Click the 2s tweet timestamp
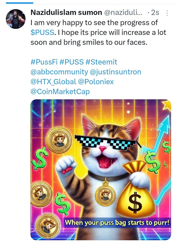 (x=155, y=13)
